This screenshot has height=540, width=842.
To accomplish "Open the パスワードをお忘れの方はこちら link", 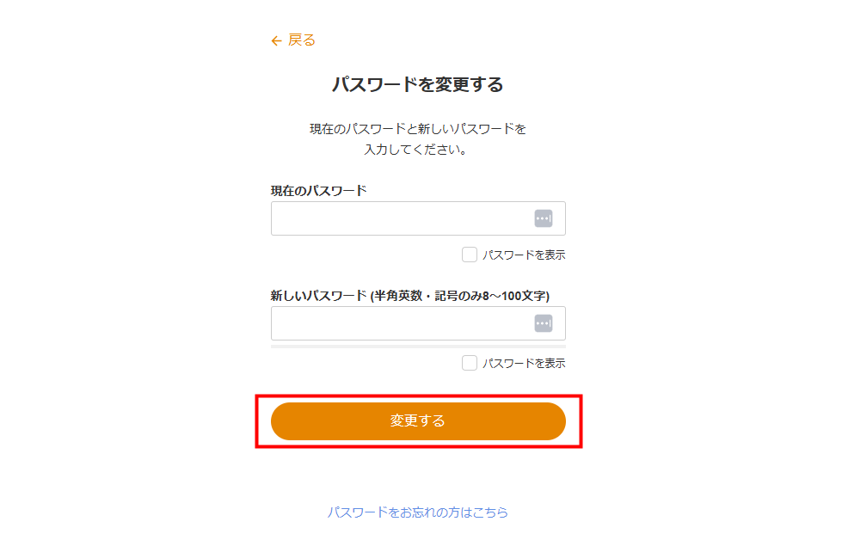I will pyautogui.click(x=417, y=512).
